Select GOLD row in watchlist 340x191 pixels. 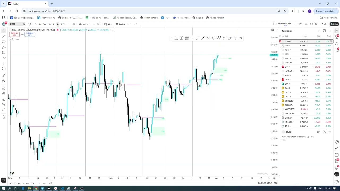pos(306,88)
